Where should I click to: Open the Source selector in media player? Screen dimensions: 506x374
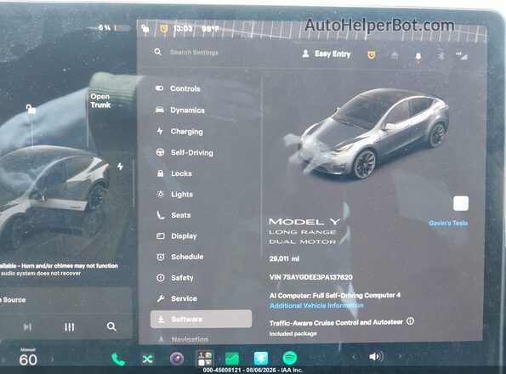click(13, 299)
